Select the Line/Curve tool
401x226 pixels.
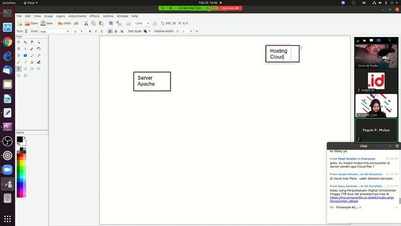[25, 68]
